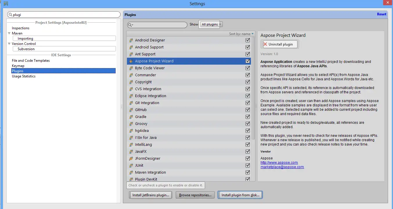Click the Eclipse Integration plugin icon
The width and height of the screenshot is (393, 209).
(131, 96)
